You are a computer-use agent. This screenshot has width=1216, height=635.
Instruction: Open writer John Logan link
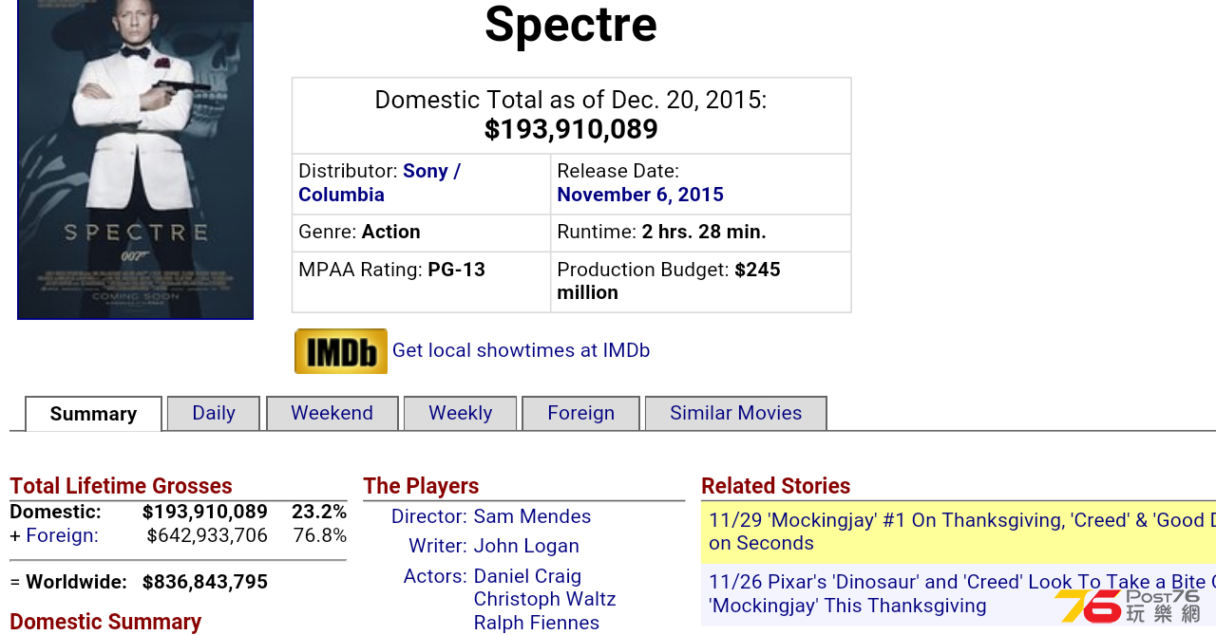526,546
